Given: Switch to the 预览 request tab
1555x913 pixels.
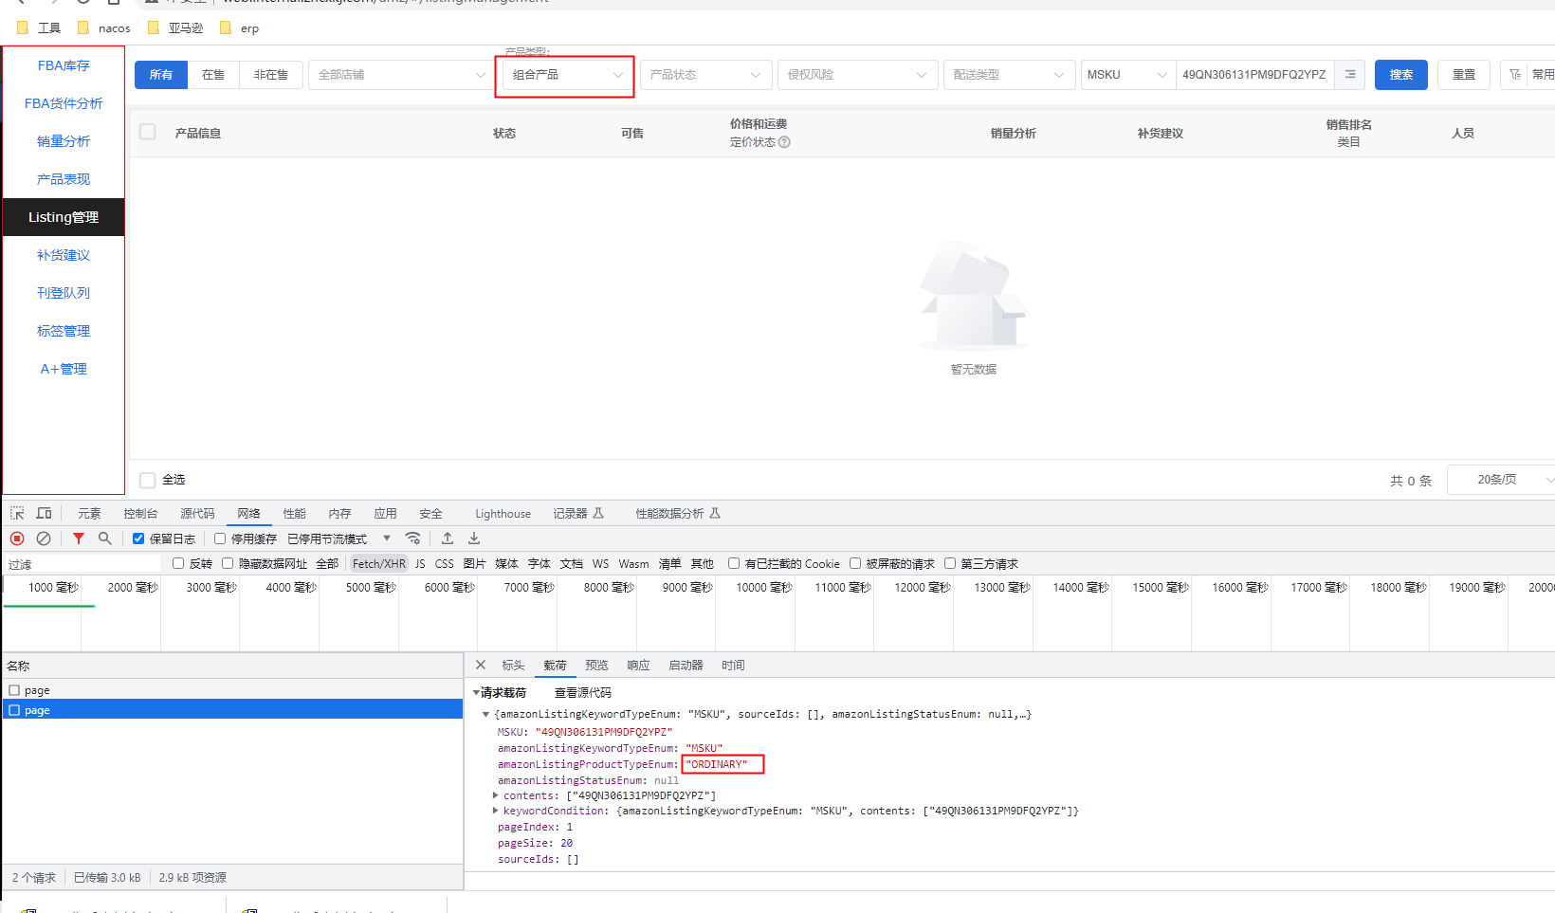Looking at the screenshot, I should pos(596,665).
